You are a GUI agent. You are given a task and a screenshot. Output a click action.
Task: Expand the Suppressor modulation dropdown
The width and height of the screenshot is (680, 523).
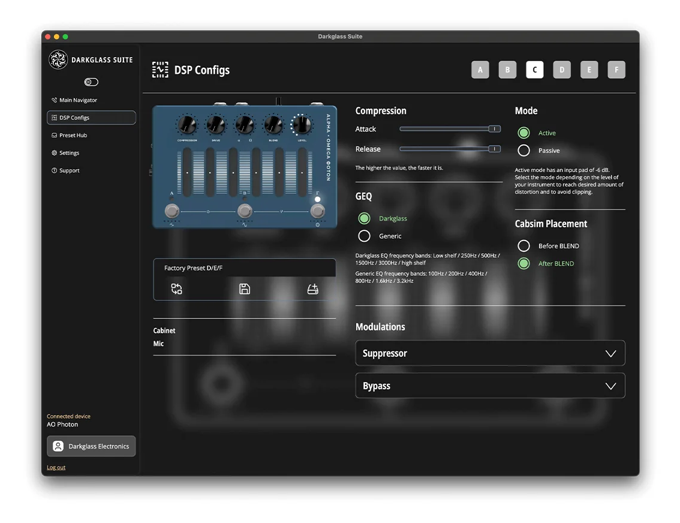[490, 353]
